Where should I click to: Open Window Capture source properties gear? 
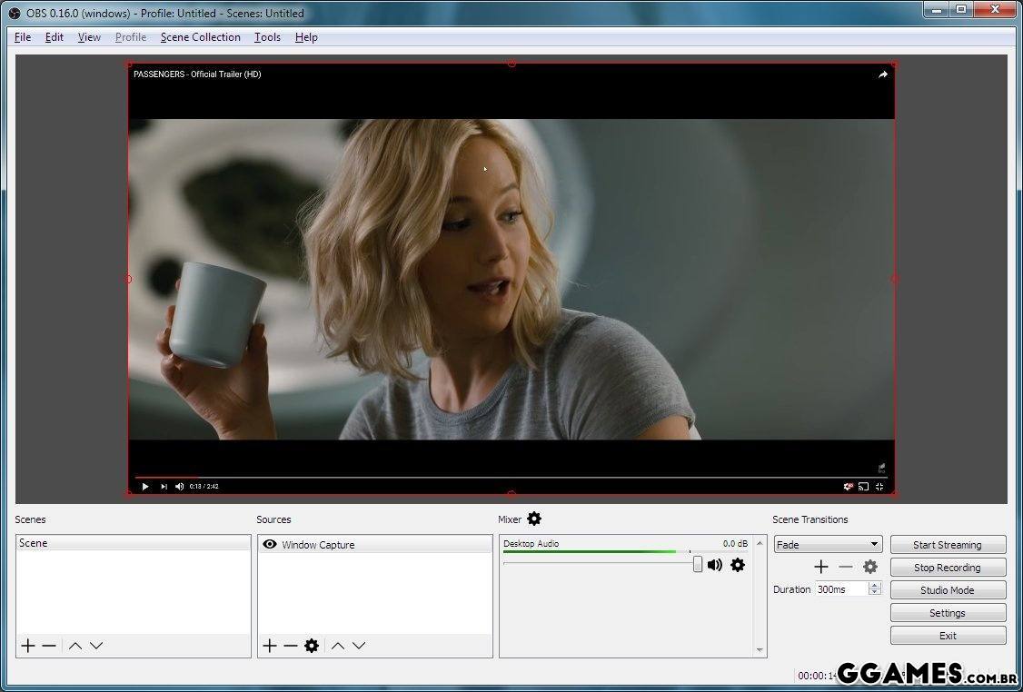[x=312, y=646]
